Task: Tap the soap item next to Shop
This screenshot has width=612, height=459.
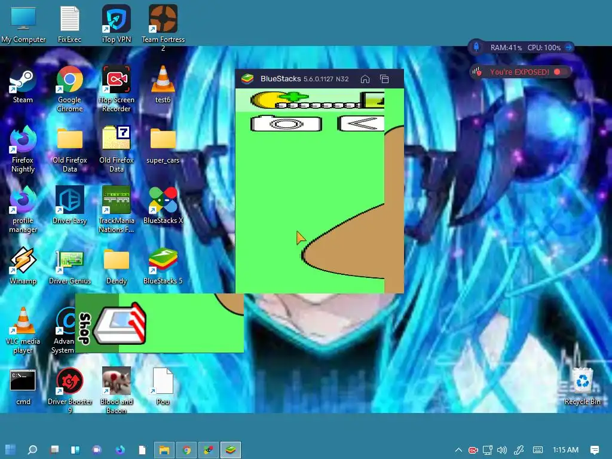Action: coord(120,323)
